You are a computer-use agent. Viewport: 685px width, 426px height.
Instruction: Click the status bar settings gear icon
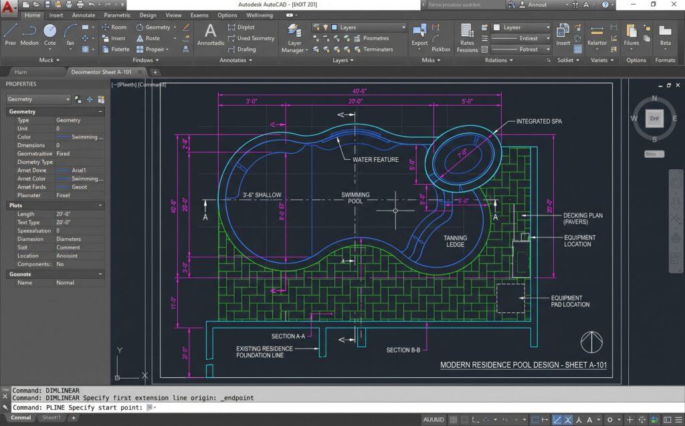click(610, 419)
